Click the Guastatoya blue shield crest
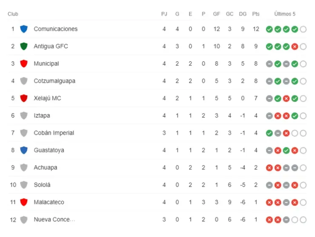Viewport: 315px width, 237px height. coord(24,150)
